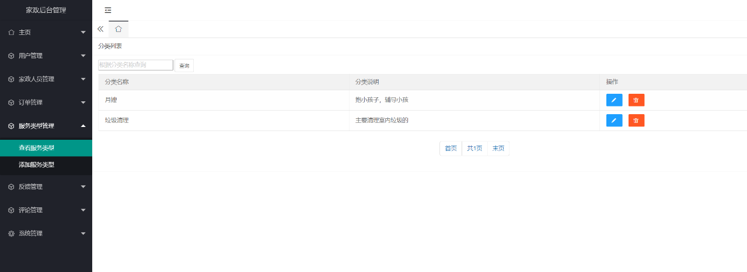Expand the 反馈管理 dropdown arrow

click(x=83, y=187)
